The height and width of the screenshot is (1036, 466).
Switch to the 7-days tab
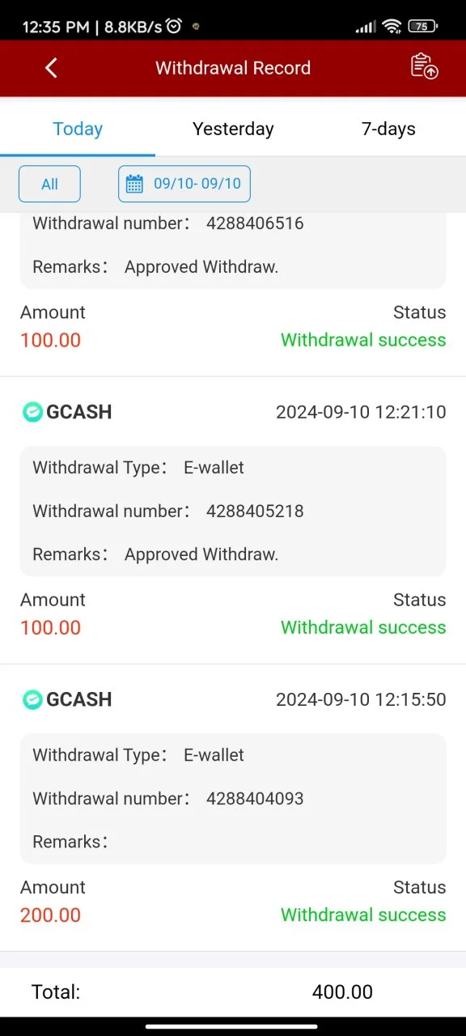[388, 128]
